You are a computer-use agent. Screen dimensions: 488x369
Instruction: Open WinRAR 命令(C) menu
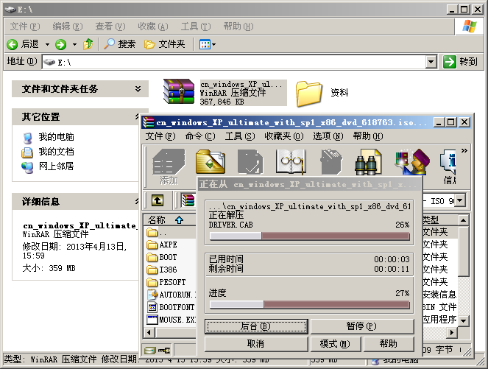pos(200,136)
